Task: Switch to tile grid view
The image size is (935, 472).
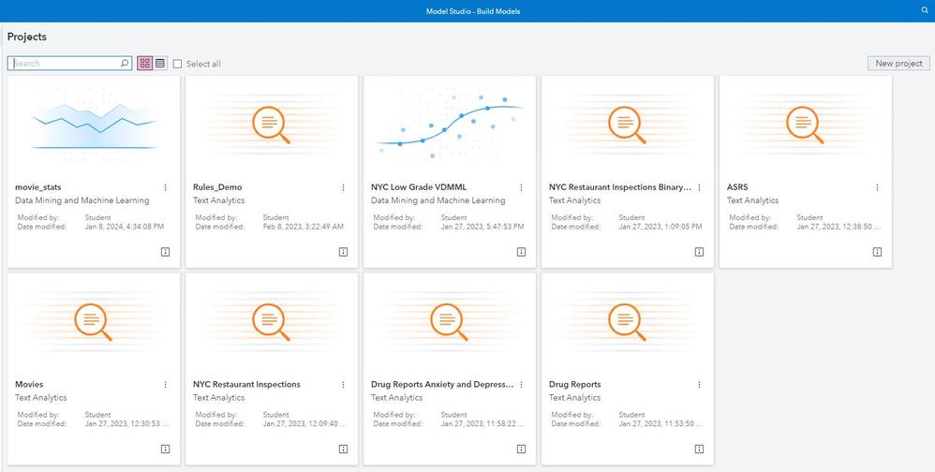Action: 145,64
